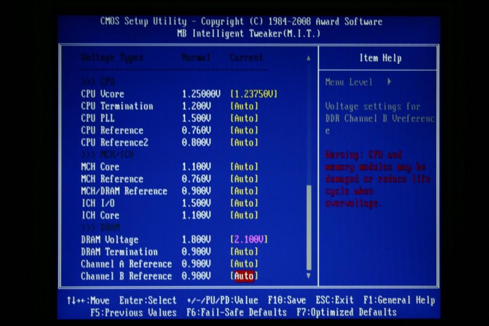
Task: Click the CPU Vcore normal value 1.25000V
Action: click(201, 94)
